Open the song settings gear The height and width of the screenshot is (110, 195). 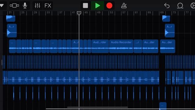pos(193,5)
